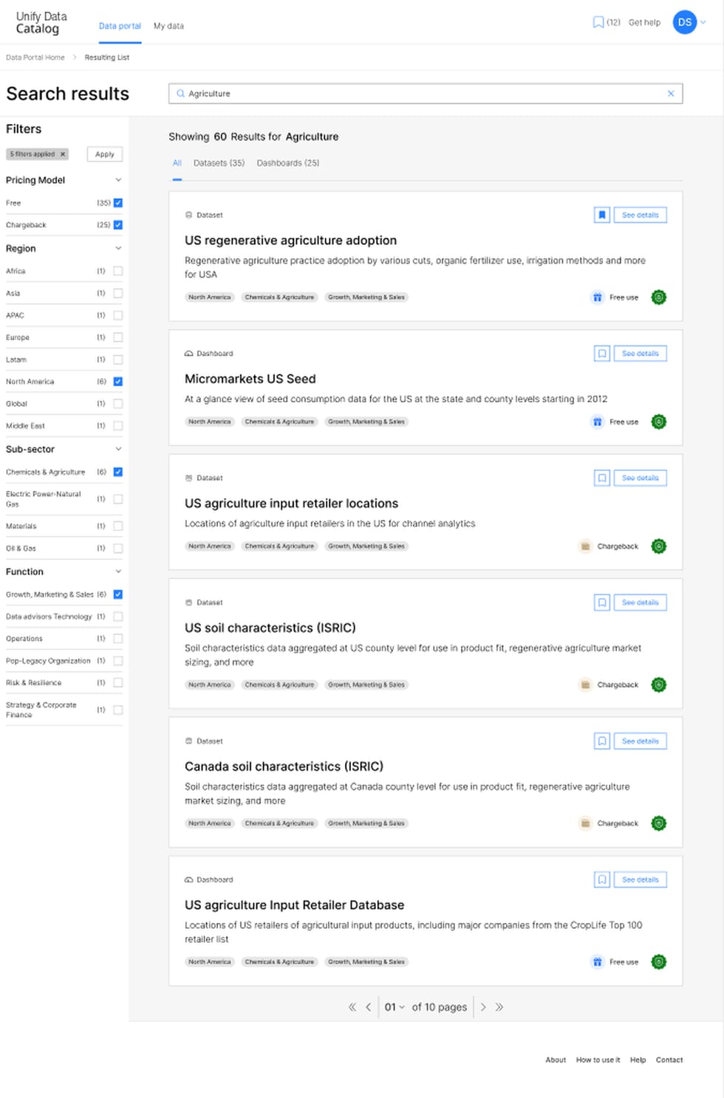Apply the selected filters

click(105, 154)
